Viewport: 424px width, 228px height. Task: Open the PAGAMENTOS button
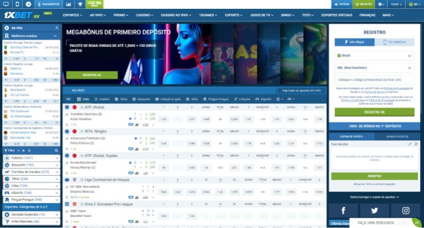click(49, 4)
